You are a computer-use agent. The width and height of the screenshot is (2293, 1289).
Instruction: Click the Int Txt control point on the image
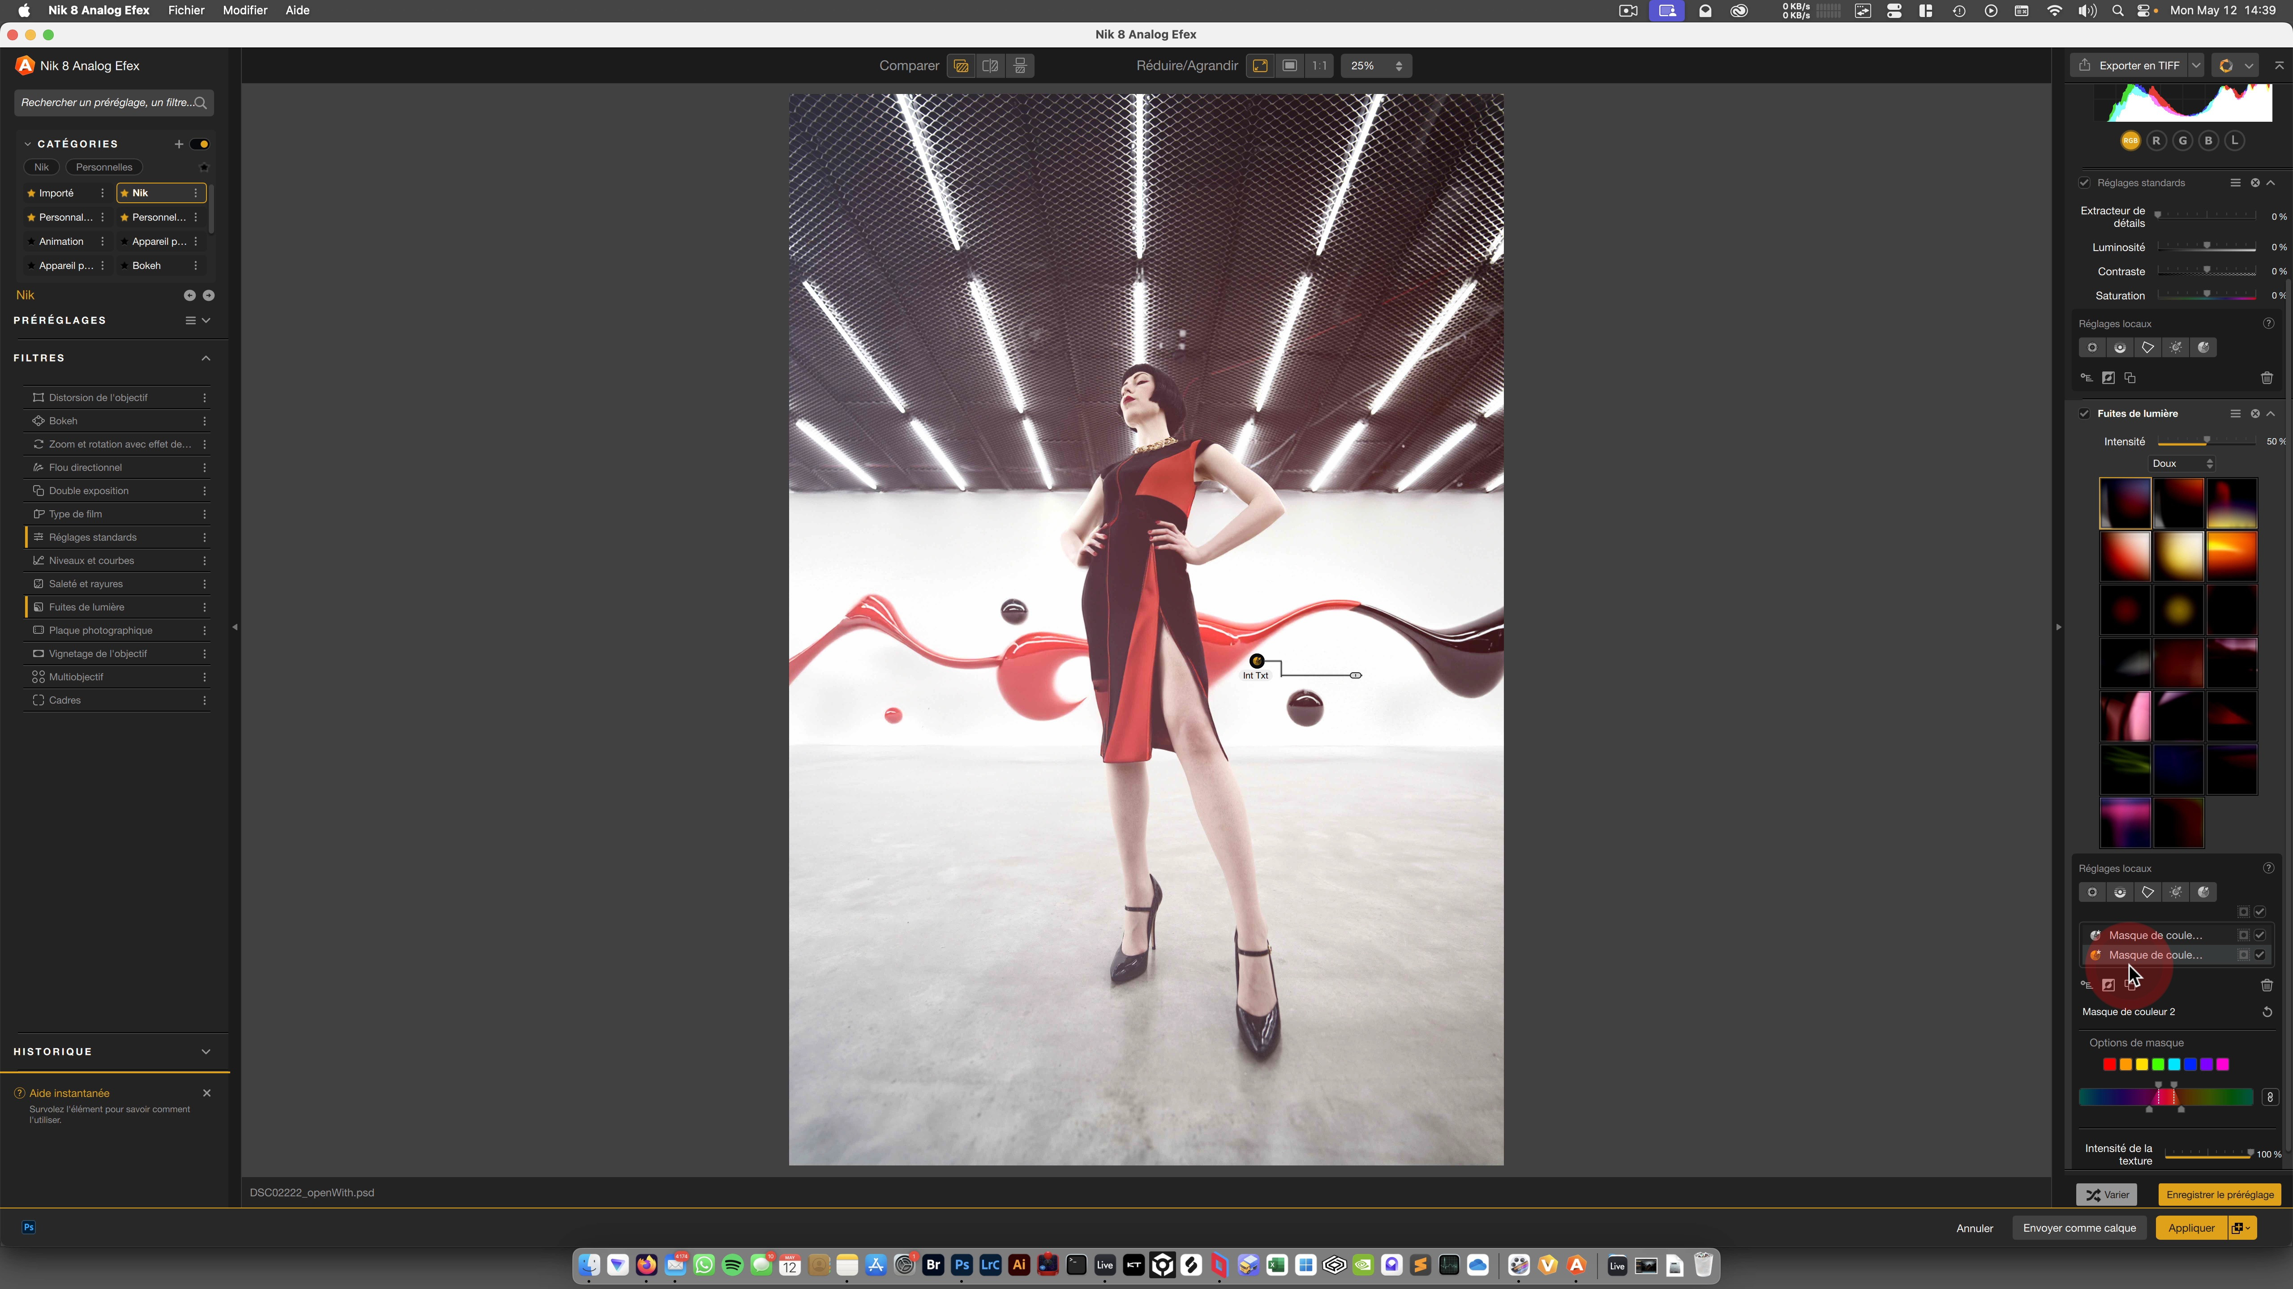coord(1256,661)
